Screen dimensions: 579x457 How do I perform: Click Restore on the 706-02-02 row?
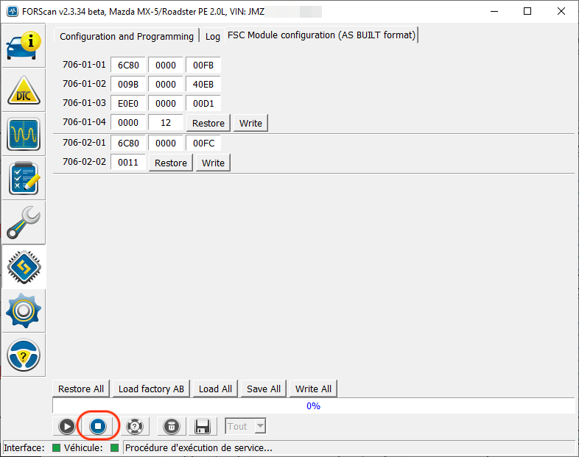[x=171, y=163]
